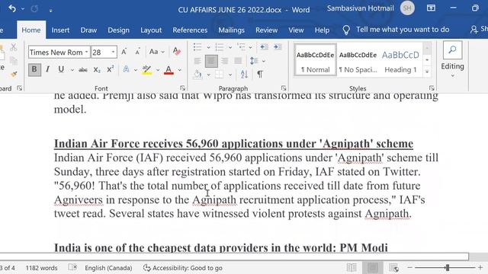The height and width of the screenshot is (274, 488).
Task: Expand the font color dropdown arrow
Action: pos(180,70)
